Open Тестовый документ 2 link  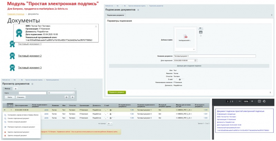pyautogui.click(x=30, y=56)
